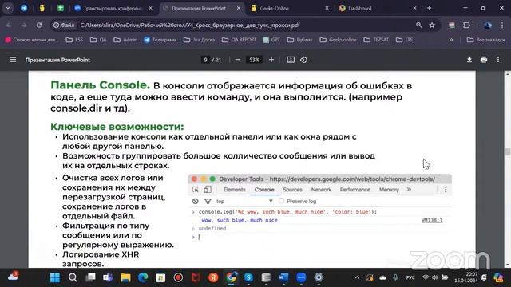This screenshot has width=511, height=287.
Task: Open Microsoft Word from taskbar
Action: pos(284,277)
